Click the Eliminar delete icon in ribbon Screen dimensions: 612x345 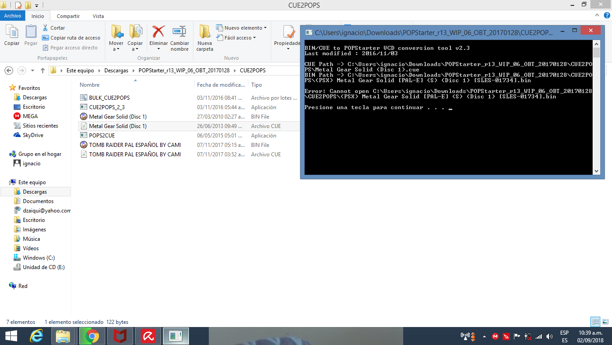158,32
